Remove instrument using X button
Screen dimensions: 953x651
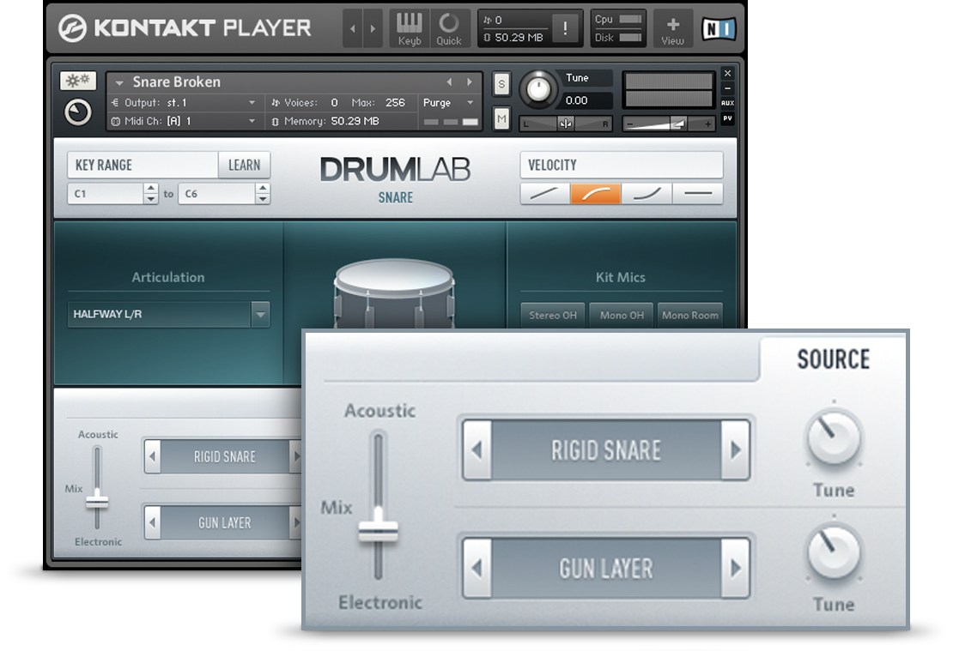point(727,74)
